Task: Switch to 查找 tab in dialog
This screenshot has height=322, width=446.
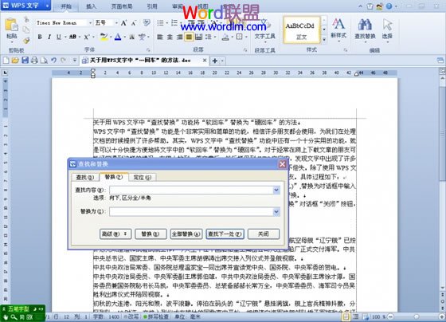Action: coord(84,178)
